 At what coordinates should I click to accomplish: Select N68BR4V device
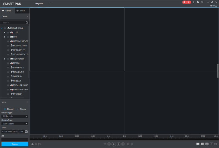16,76
